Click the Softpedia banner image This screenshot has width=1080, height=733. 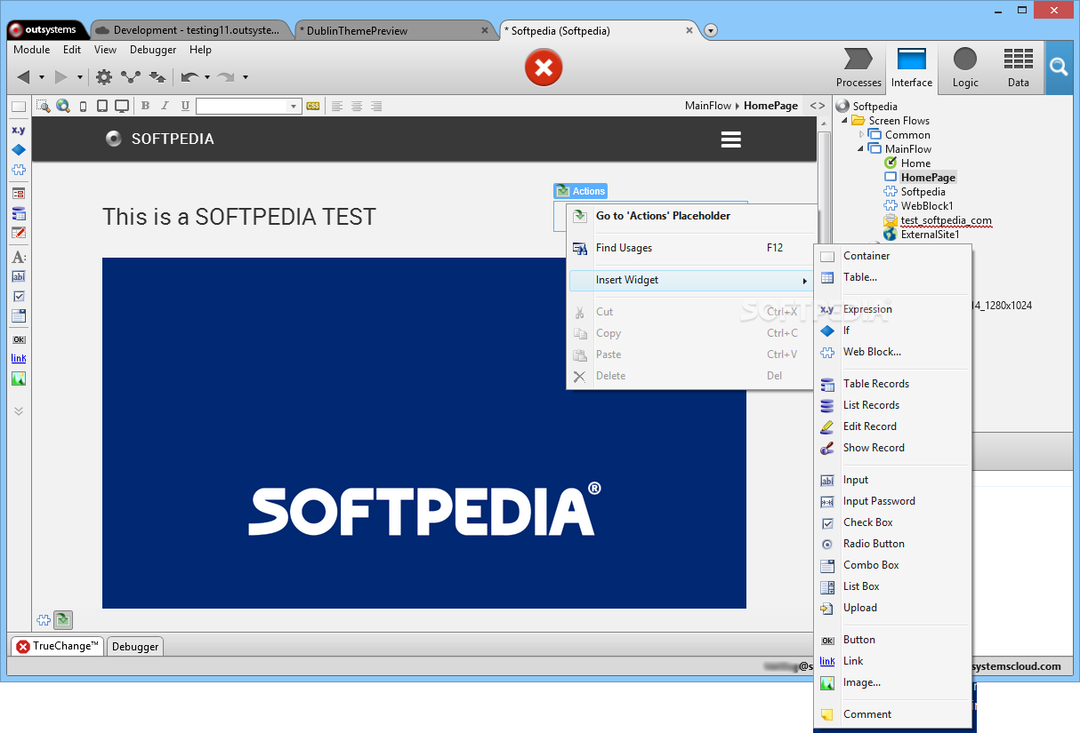pyautogui.click(x=424, y=434)
